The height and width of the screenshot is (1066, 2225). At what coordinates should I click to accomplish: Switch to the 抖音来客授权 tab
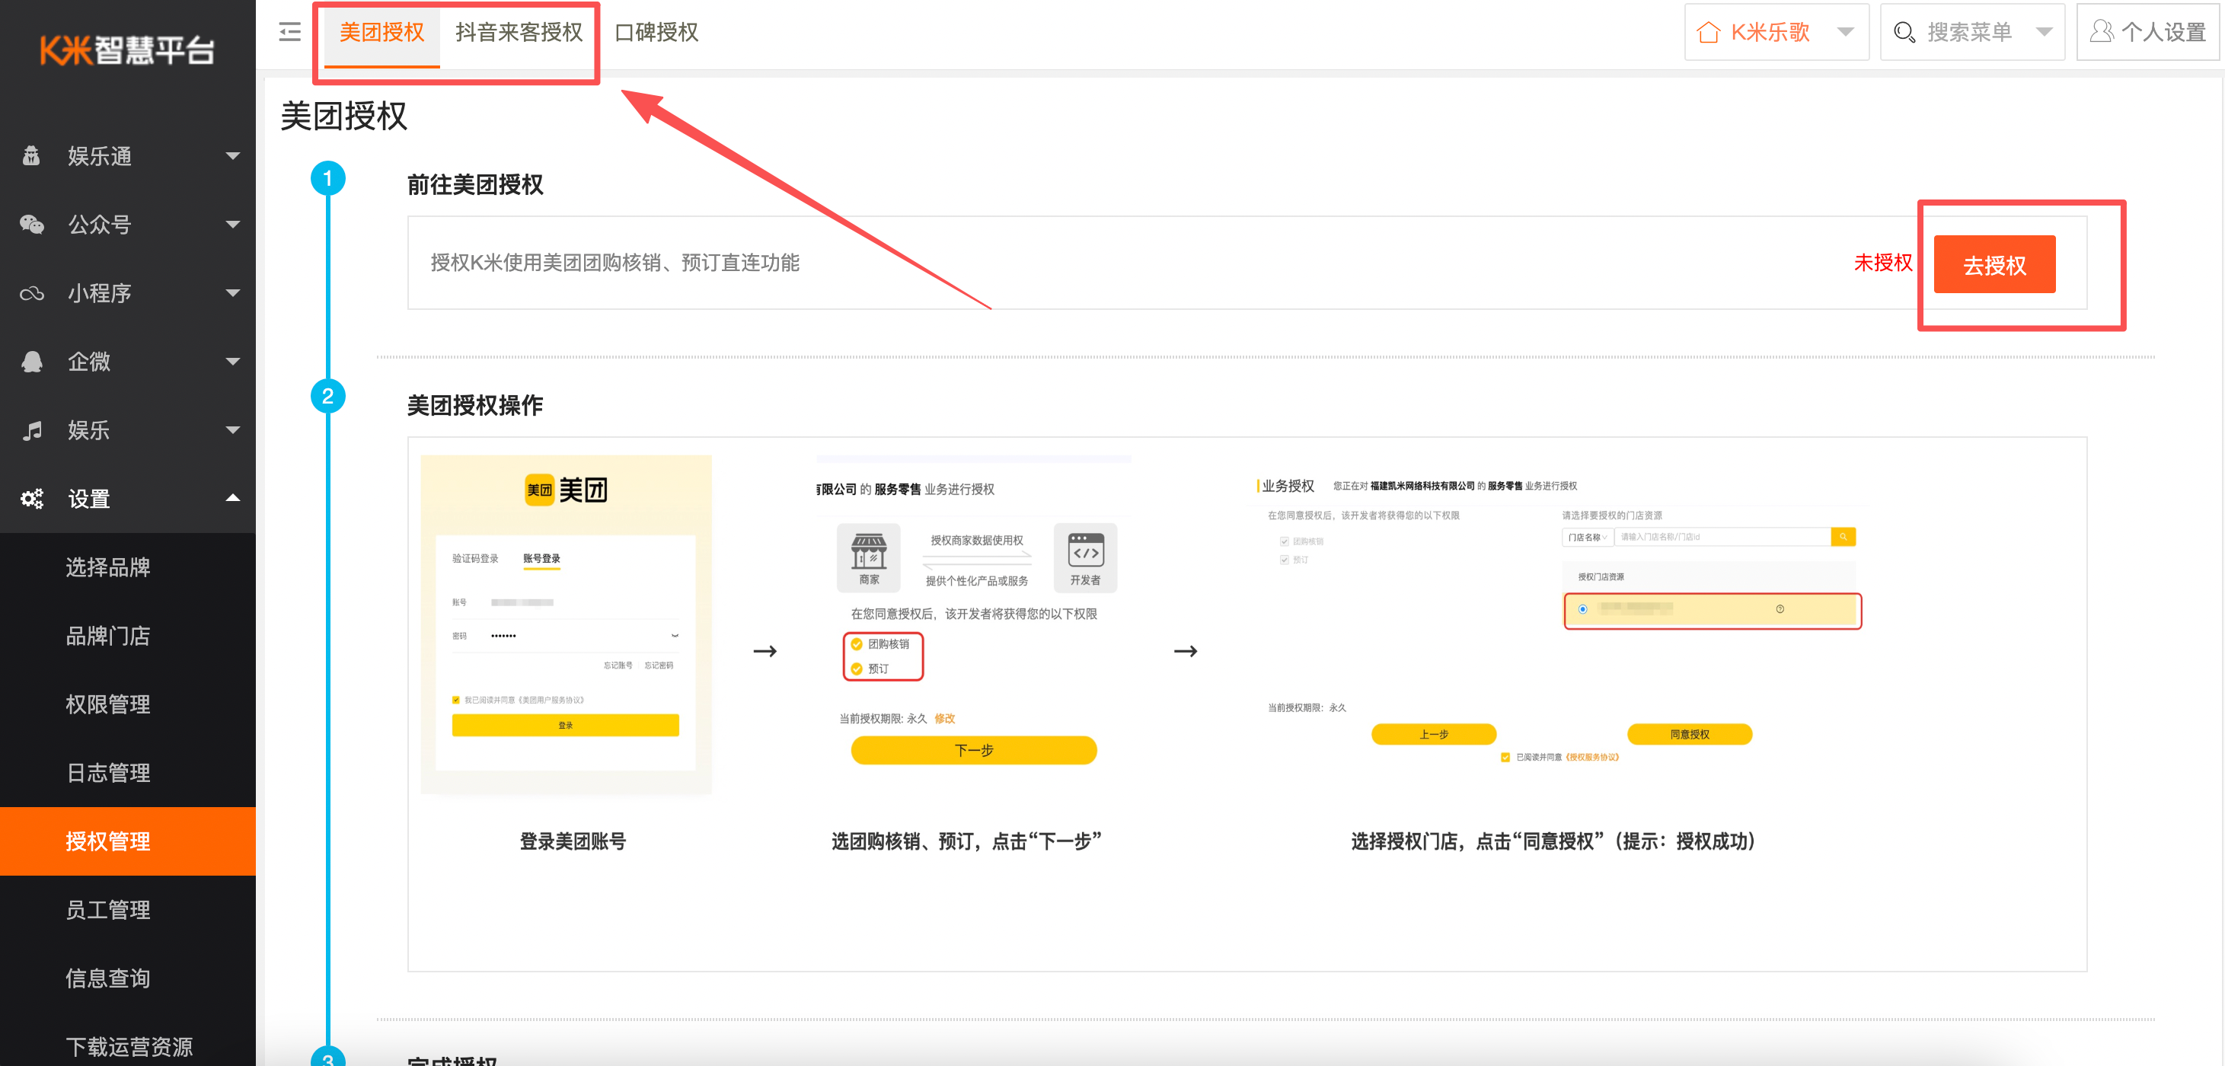coord(519,34)
